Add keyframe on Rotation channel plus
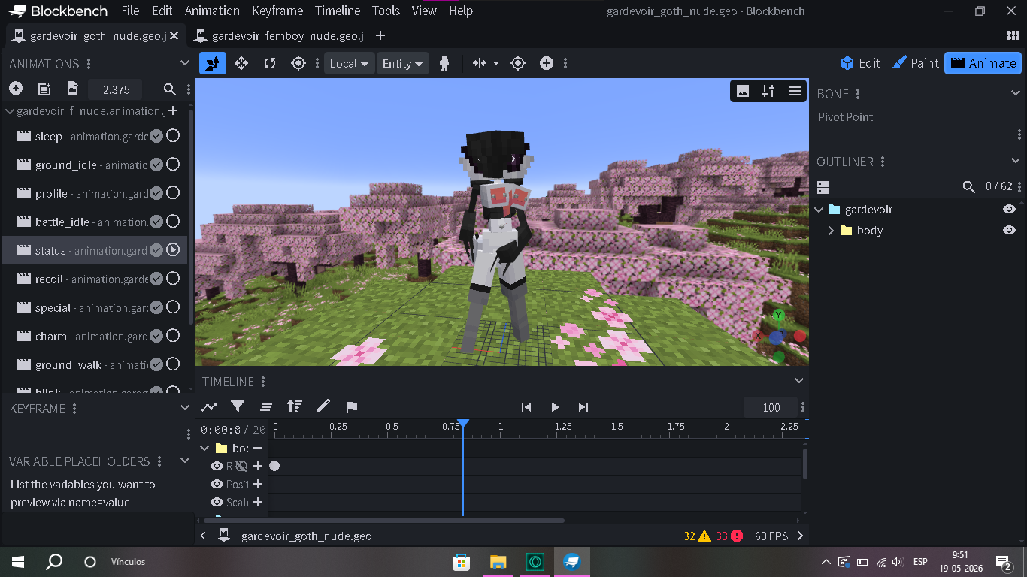 point(258,466)
